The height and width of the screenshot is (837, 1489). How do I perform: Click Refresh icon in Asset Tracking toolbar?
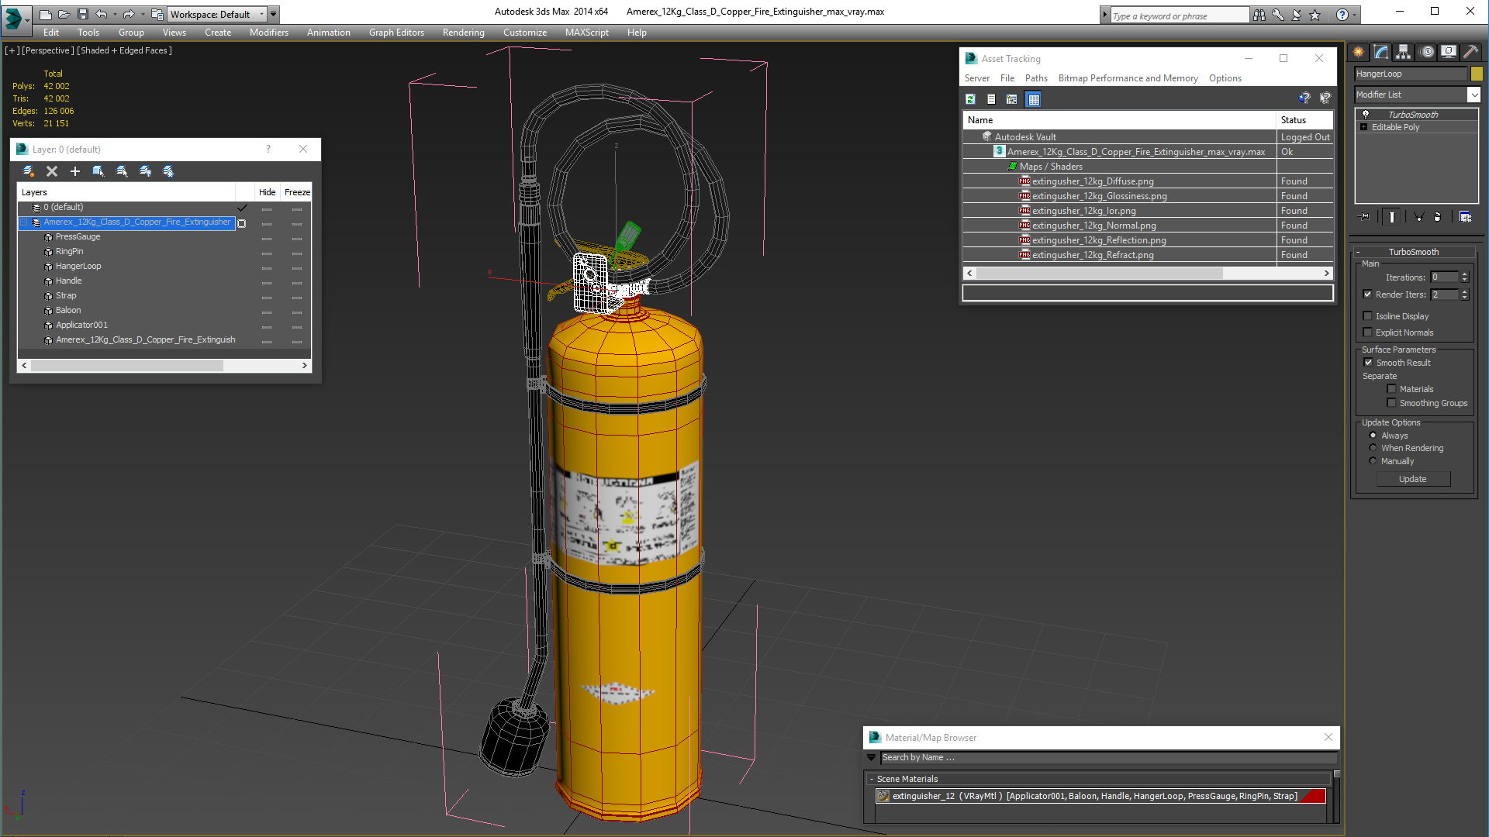pyautogui.click(x=970, y=99)
